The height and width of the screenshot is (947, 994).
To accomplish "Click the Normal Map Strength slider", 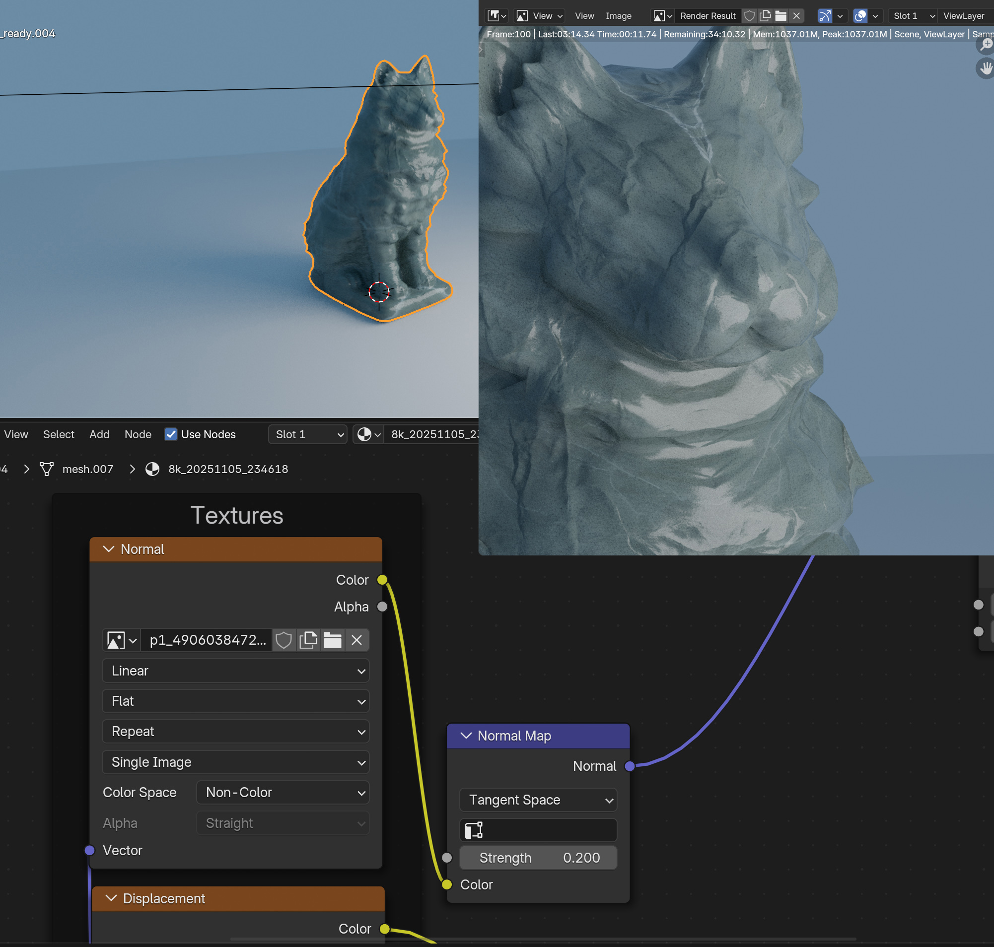I will tap(538, 858).
